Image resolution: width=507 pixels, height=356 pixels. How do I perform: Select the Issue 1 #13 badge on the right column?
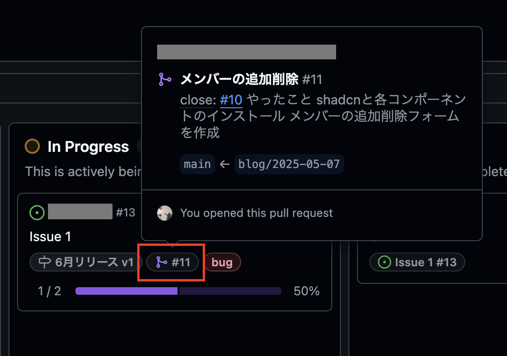(417, 262)
